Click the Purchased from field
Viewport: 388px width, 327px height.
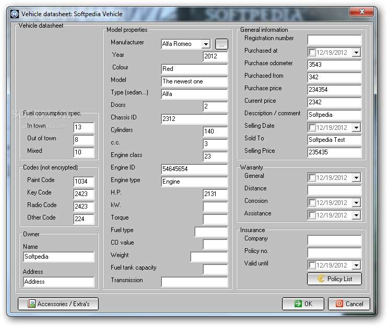pos(334,77)
